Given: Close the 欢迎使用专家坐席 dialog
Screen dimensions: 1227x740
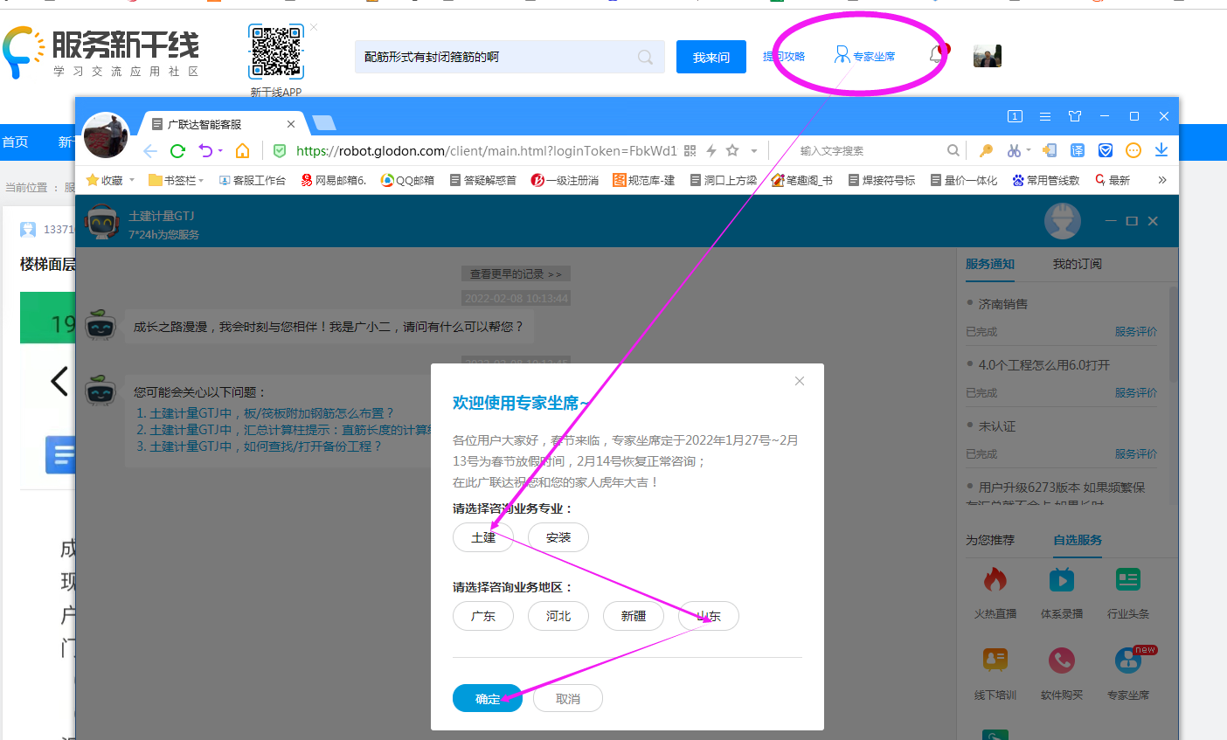Looking at the screenshot, I should (x=800, y=381).
